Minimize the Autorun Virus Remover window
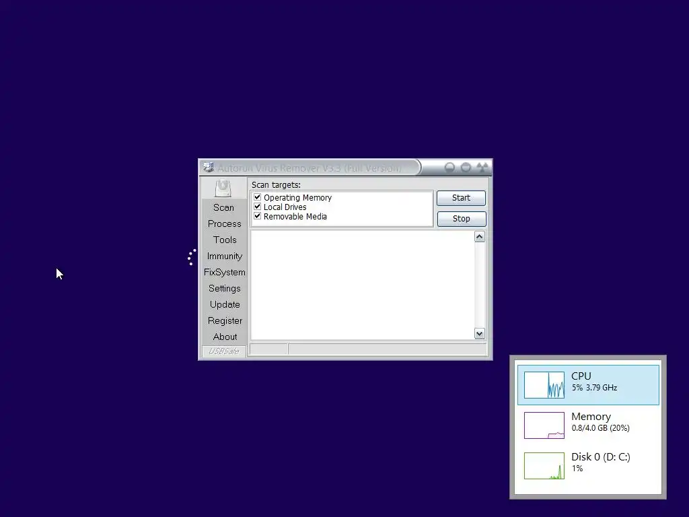Image resolution: width=689 pixels, height=517 pixels. (449, 168)
